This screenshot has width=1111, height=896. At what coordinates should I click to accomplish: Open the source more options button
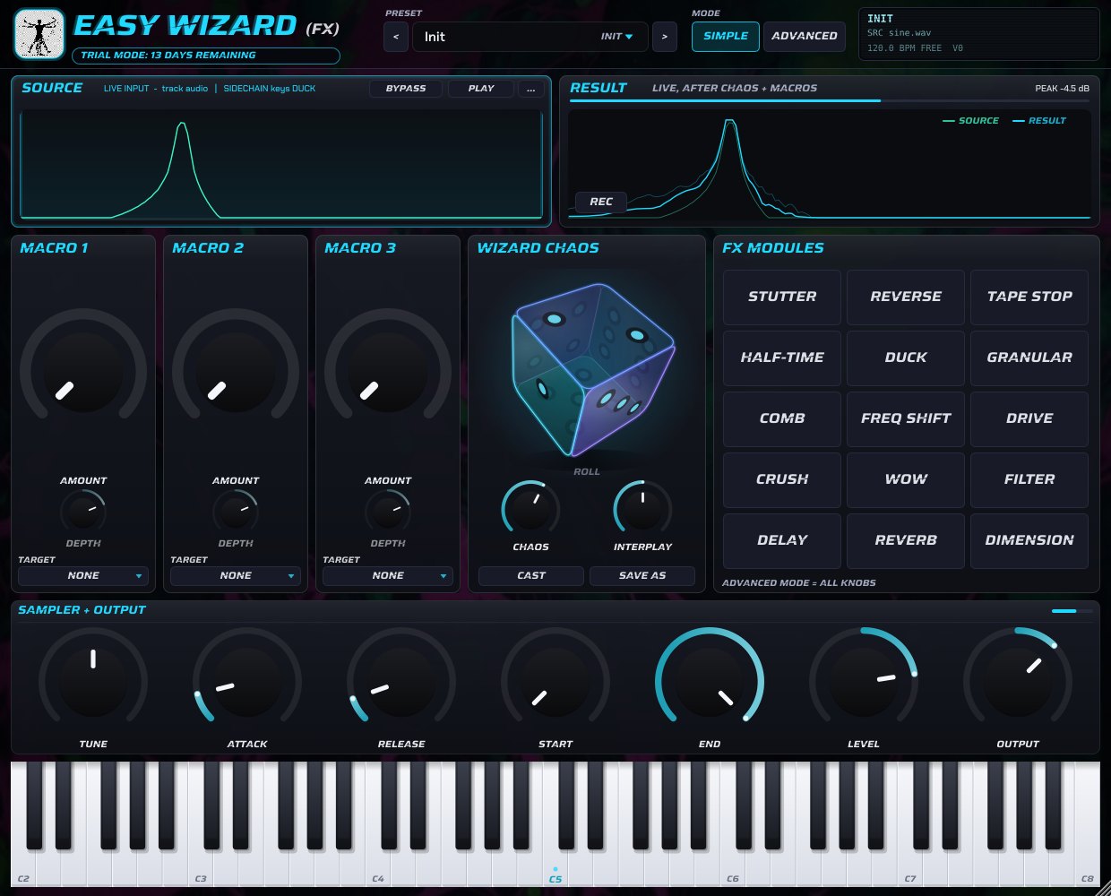[530, 89]
